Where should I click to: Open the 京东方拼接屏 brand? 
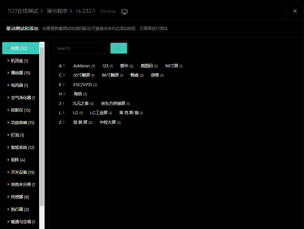[x=113, y=104]
